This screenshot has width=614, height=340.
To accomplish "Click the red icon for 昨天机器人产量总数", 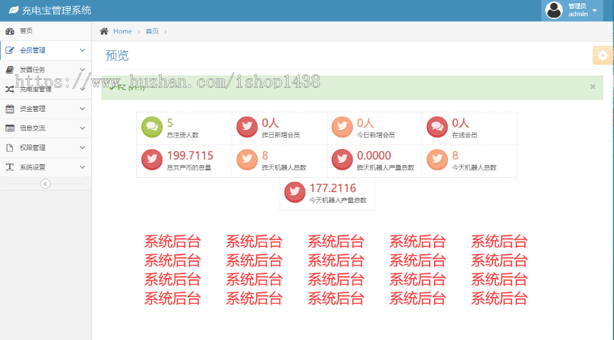I will tap(342, 159).
